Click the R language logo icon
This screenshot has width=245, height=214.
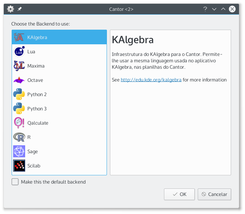tap(19, 137)
